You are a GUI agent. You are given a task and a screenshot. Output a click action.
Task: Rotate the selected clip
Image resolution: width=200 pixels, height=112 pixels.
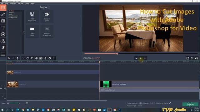[x=28, y=58]
